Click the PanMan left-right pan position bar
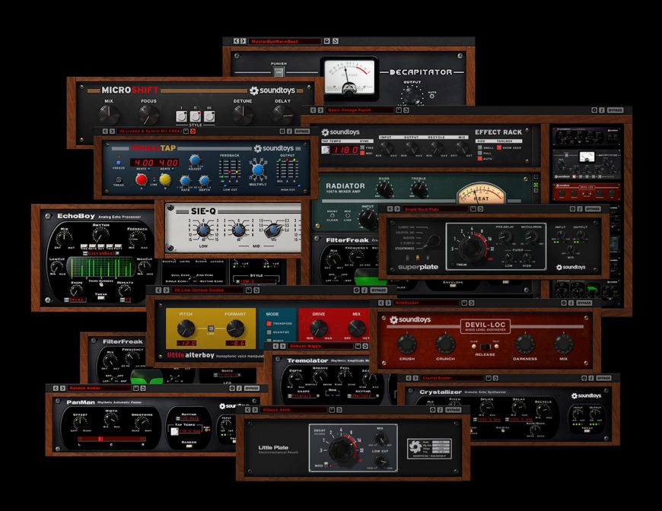The height and width of the screenshot is (511, 662). click(x=112, y=439)
